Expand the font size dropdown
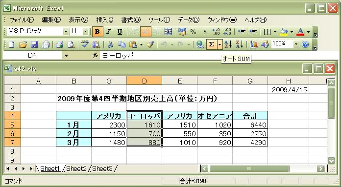Viewport: 341px width, 187px height. [x=85, y=32]
